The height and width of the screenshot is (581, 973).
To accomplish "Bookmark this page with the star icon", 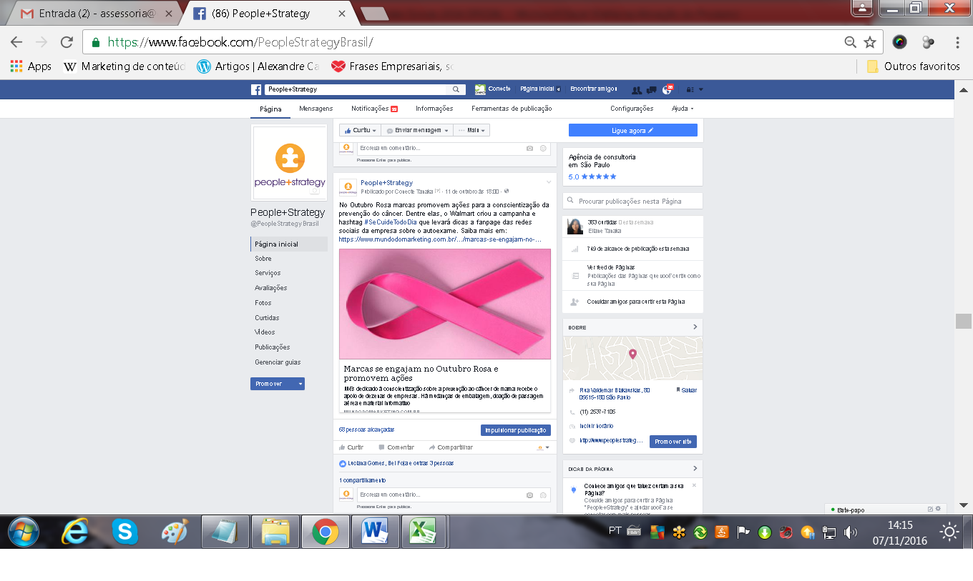I will click(x=870, y=42).
